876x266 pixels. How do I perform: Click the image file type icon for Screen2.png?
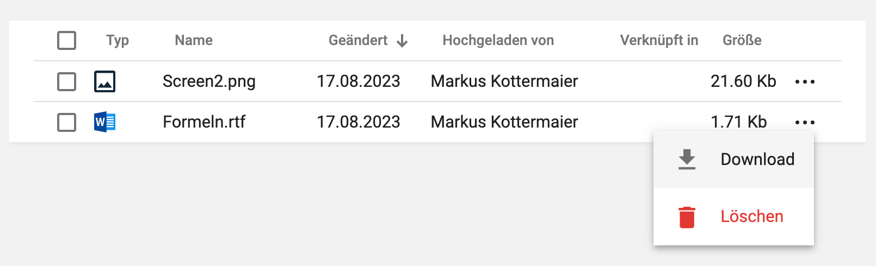click(104, 81)
